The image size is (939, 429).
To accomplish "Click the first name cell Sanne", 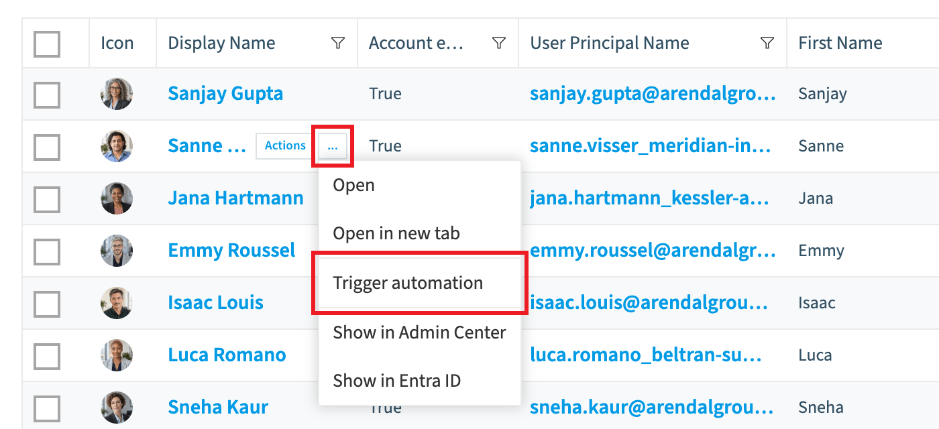I will [x=821, y=146].
